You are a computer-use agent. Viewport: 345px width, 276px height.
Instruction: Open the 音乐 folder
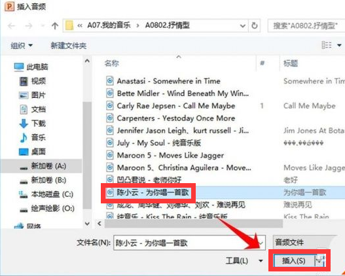pyautogui.click(x=33, y=137)
